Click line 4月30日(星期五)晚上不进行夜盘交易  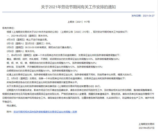(x=27, y=40)
